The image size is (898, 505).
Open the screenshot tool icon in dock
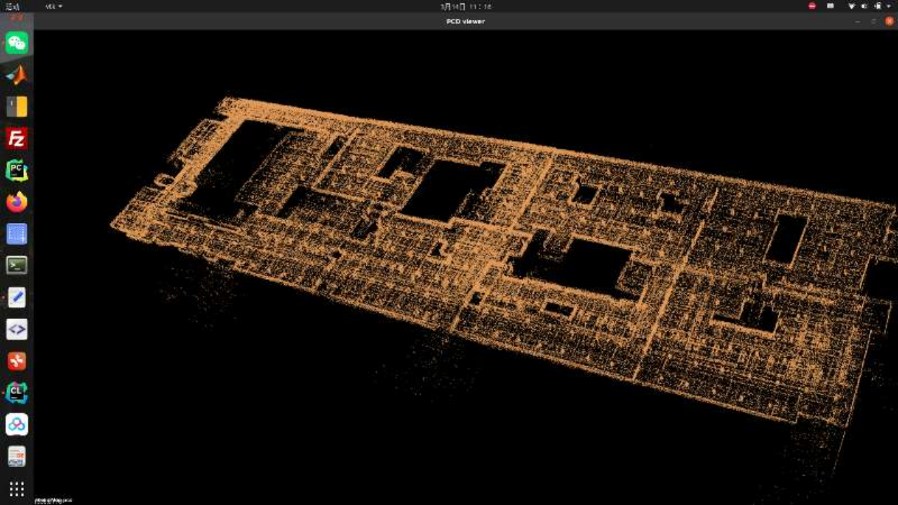click(x=17, y=234)
